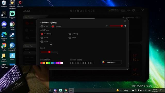Open keyboard lighting icon in NitroSense header
This screenshot has height=93, width=165.
click(123, 10)
